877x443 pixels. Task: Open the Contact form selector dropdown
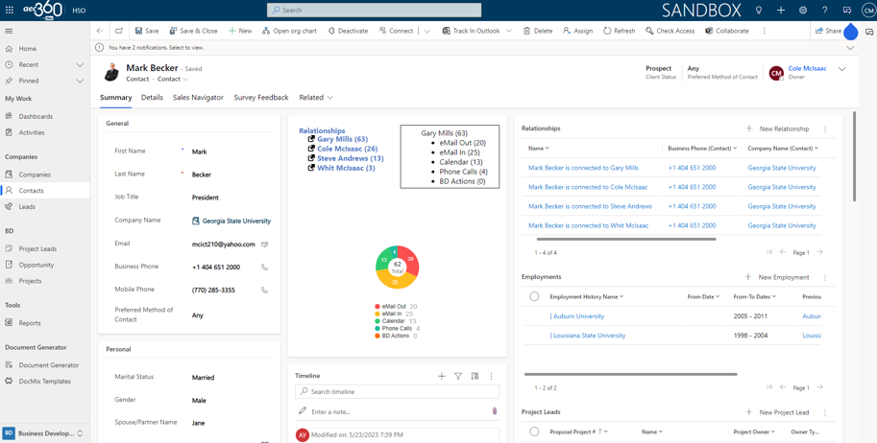point(173,80)
